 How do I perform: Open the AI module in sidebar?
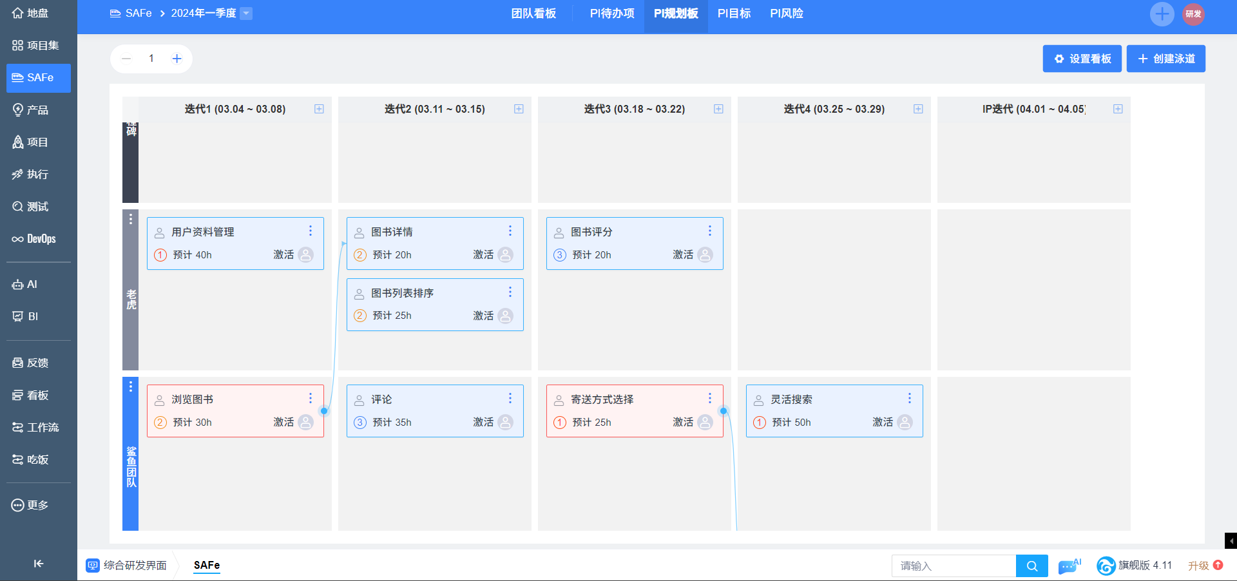26,285
